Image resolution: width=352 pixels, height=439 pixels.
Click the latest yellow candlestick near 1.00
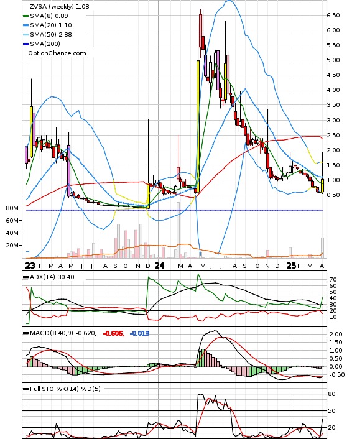(322, 185)
